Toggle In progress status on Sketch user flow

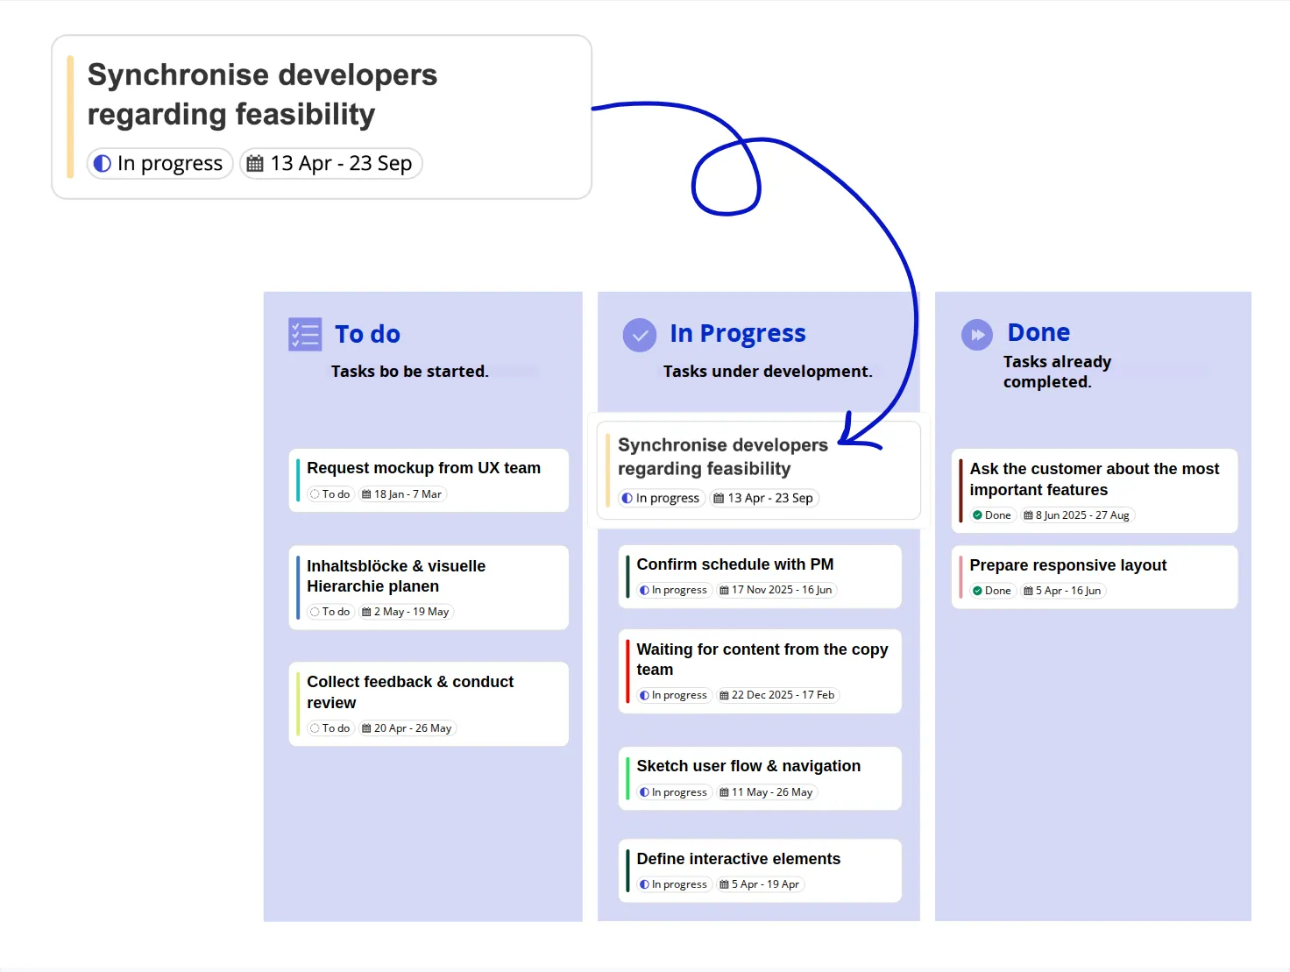(673, 792)
